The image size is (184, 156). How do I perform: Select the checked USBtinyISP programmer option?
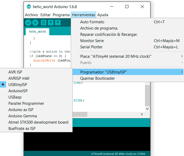36,84
